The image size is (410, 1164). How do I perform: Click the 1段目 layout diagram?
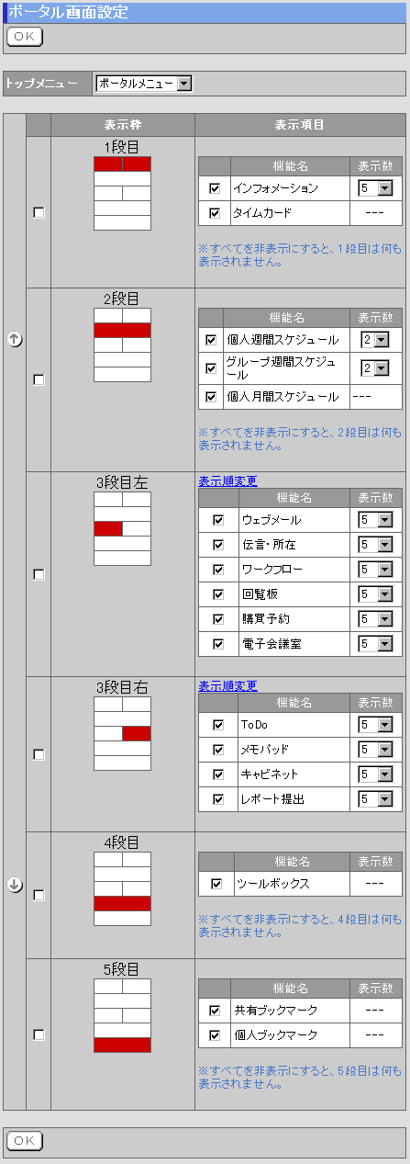pos(122,193)
